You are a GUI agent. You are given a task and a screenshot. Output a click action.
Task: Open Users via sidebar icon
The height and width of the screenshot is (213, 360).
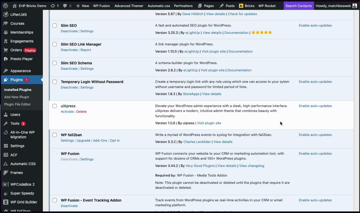pos(6,115)
